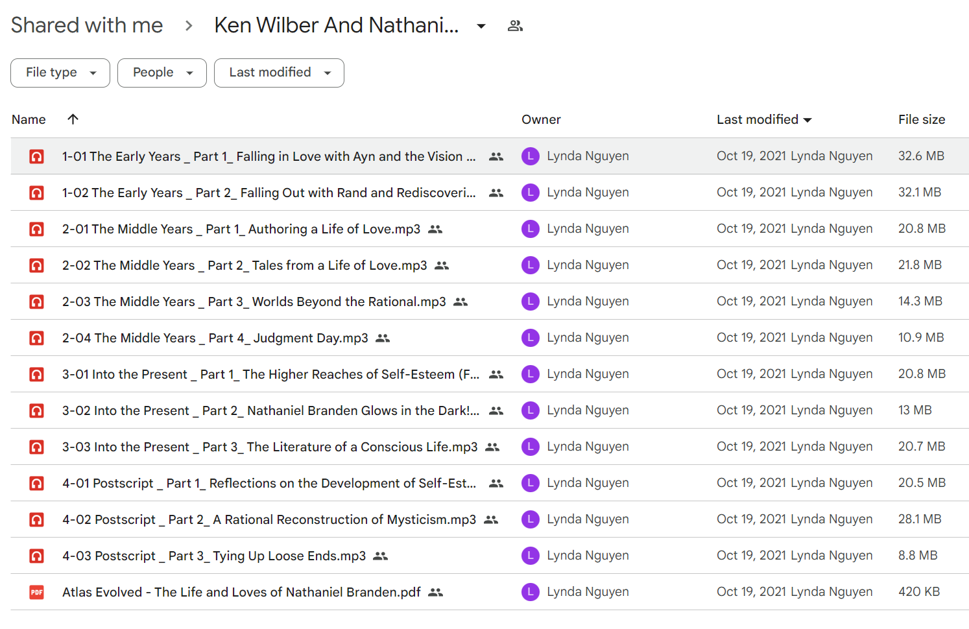Click shared icon on 2-01 Authoring a Life of Love
Viewport: 969px width, 629px height.
435,229
